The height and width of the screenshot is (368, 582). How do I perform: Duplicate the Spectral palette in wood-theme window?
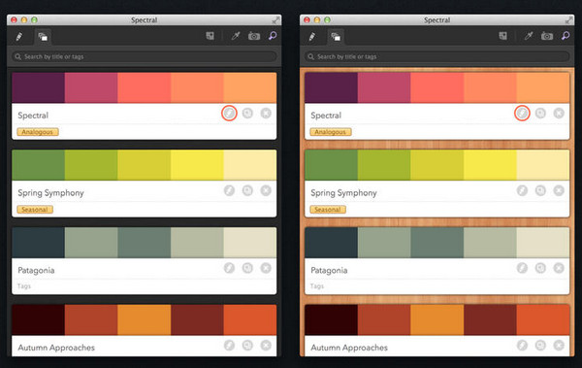click(x=540, y=113)
